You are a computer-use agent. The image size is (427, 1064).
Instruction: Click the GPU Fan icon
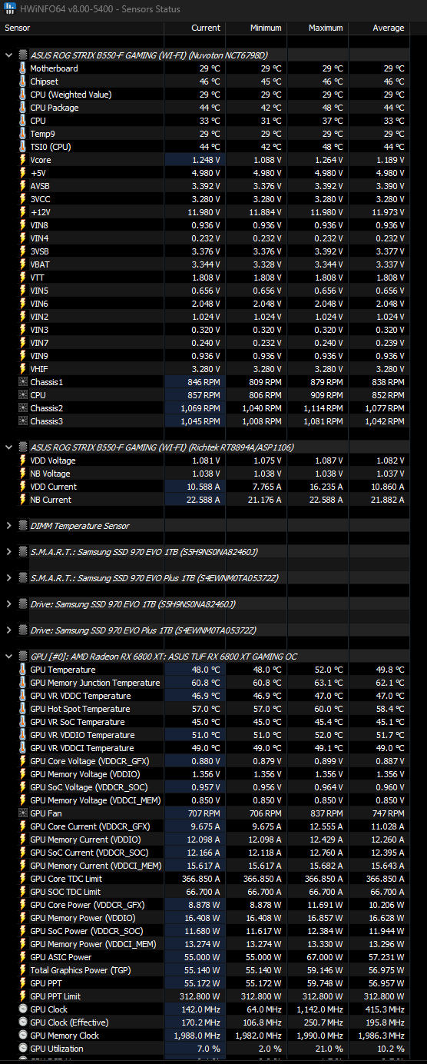22,813
